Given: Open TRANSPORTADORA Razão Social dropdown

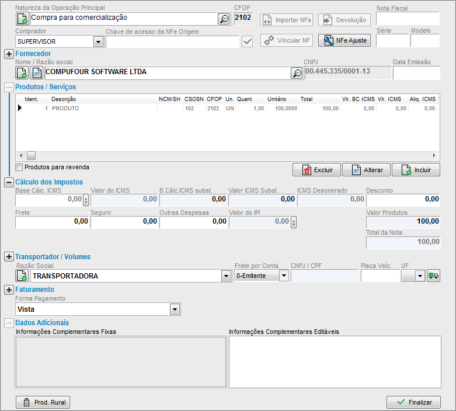Looking at the screenshot, I should click(x=226, y=276).
